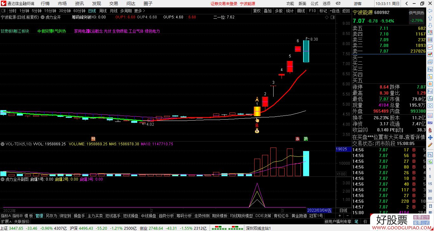
Task: Open the 交易 menu
Action: click(x=114, y=4)
